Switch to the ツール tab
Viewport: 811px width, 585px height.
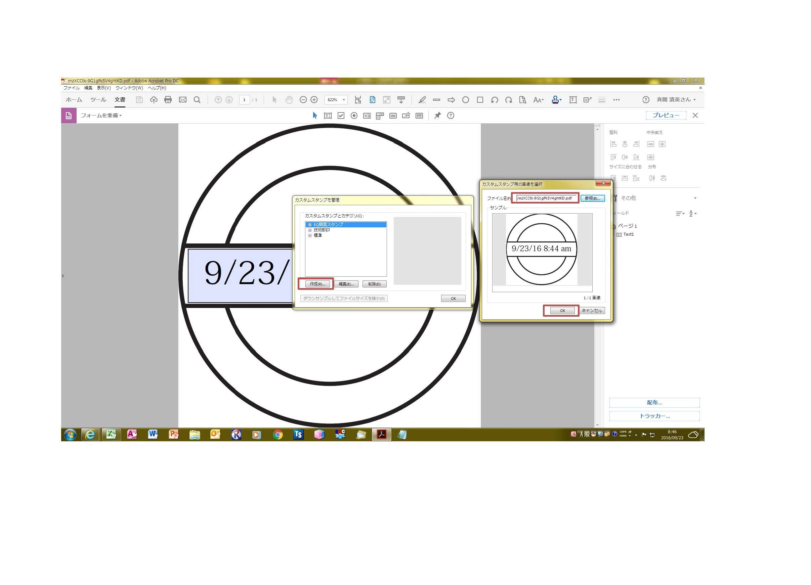pos(98,100)
